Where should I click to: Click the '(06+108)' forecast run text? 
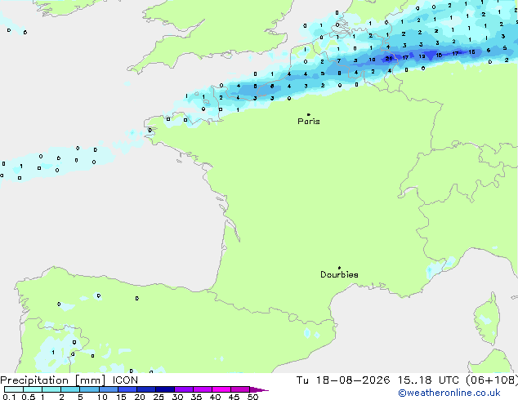[x=492, y=380]
